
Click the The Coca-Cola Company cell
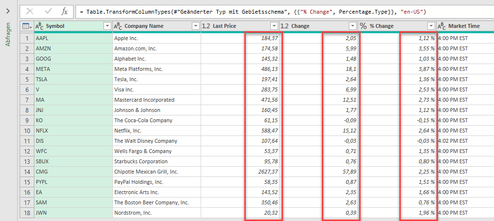pos(157,121)
